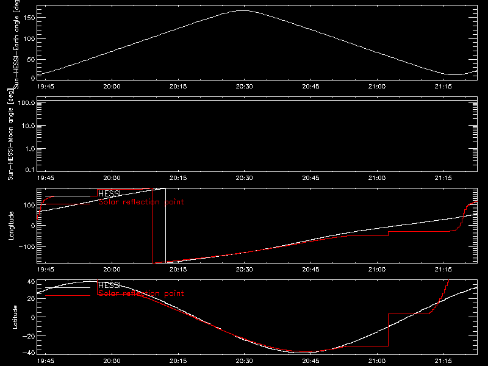Click the -40 tick label on Latitude plot
Viewport: 488px width, 366px height.
click(29, 353)
